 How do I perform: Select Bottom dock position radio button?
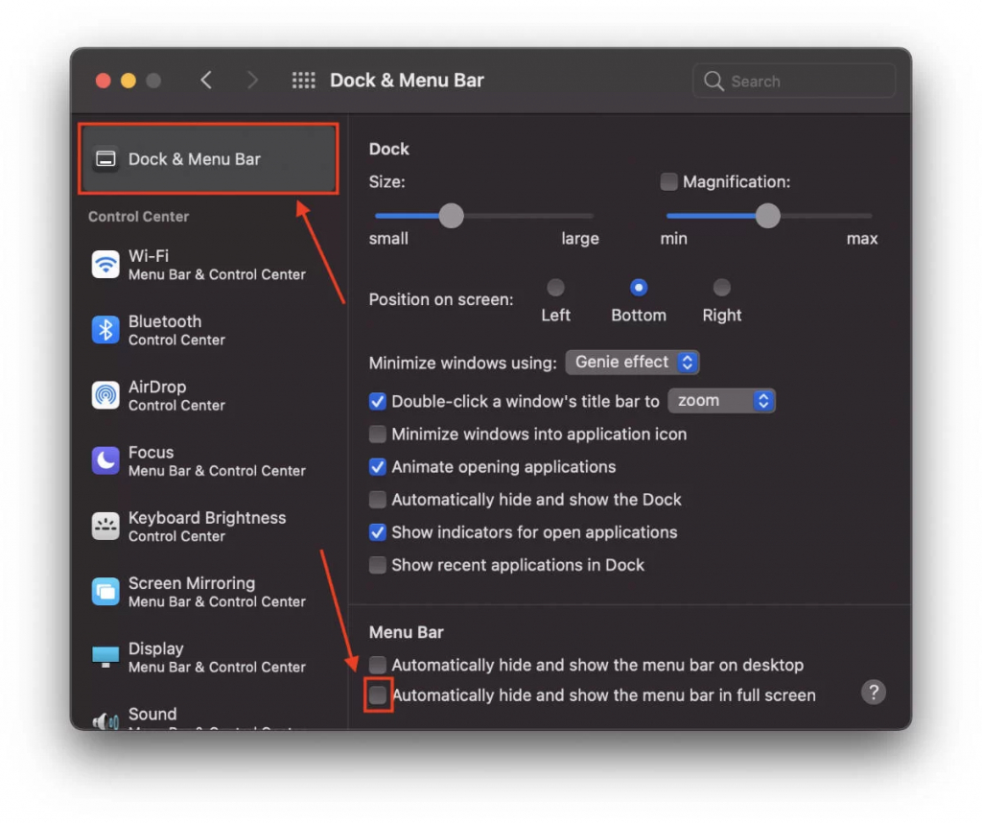[x=638, y=288]
